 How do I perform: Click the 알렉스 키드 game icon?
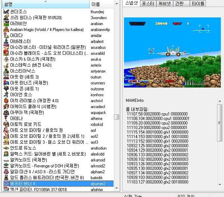pyautogui.click(x=6, y=154)
